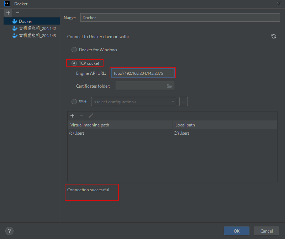Confirm settings with OK button

pyautogui.click(x=237, y=231)
